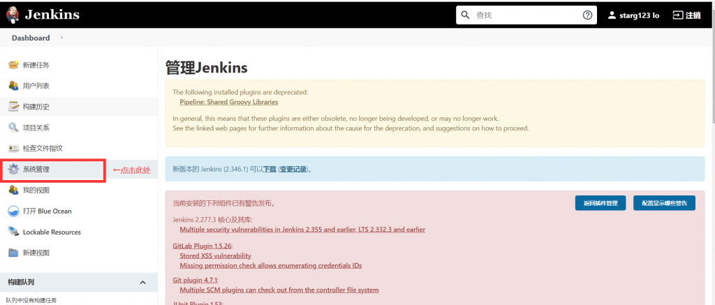Collapse the 构建队列 panel chevron
This screenshot has height=305, width=715.
[142, 282]
